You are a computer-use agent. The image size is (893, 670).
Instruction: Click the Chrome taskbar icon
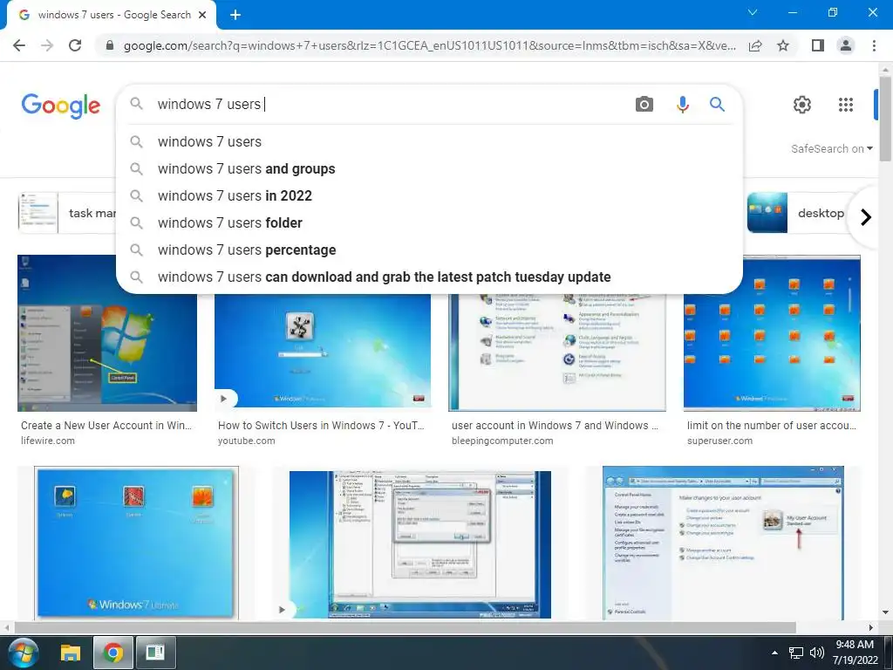coord(112,653)
